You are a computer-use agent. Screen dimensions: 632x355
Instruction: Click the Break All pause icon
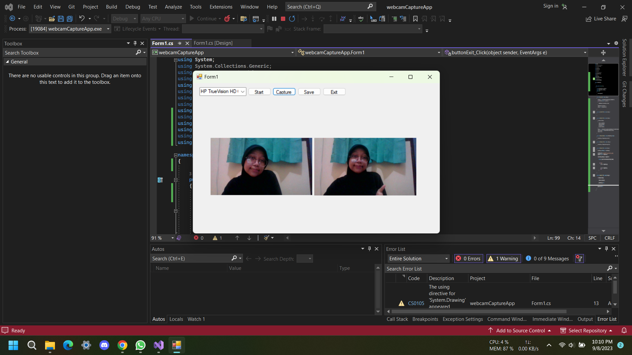coord(274,19)
